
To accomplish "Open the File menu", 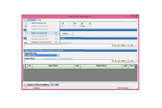I will 24,20.
